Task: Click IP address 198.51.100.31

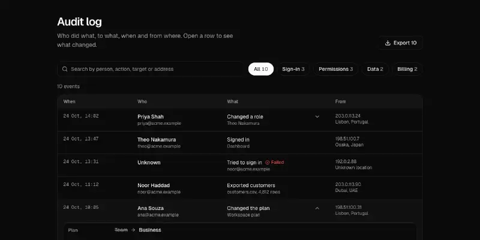Action: (349, 207)
